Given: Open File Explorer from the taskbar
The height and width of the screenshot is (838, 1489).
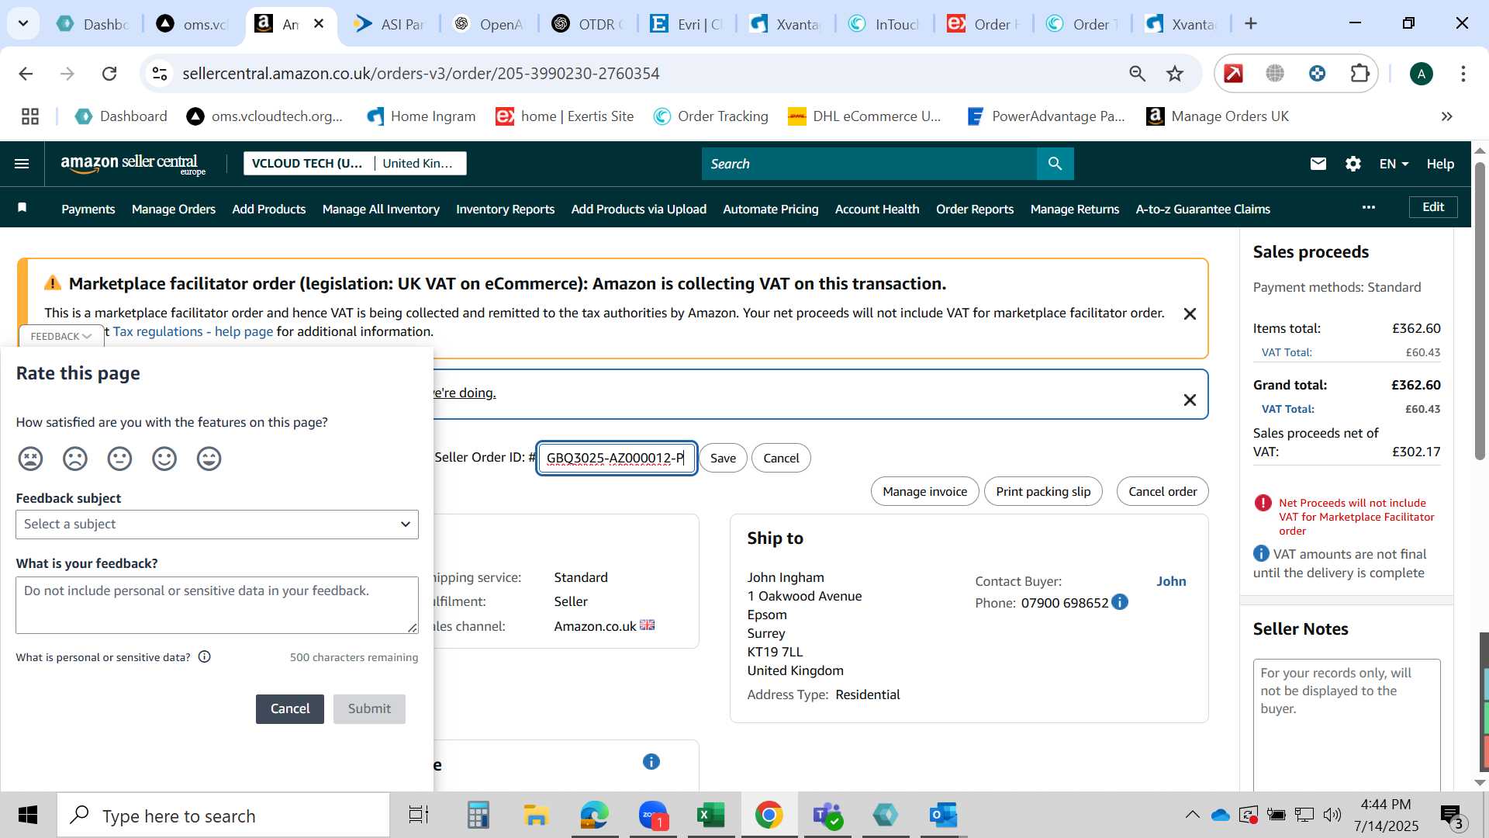Looking at the screenshot, I should coord(536,815).
